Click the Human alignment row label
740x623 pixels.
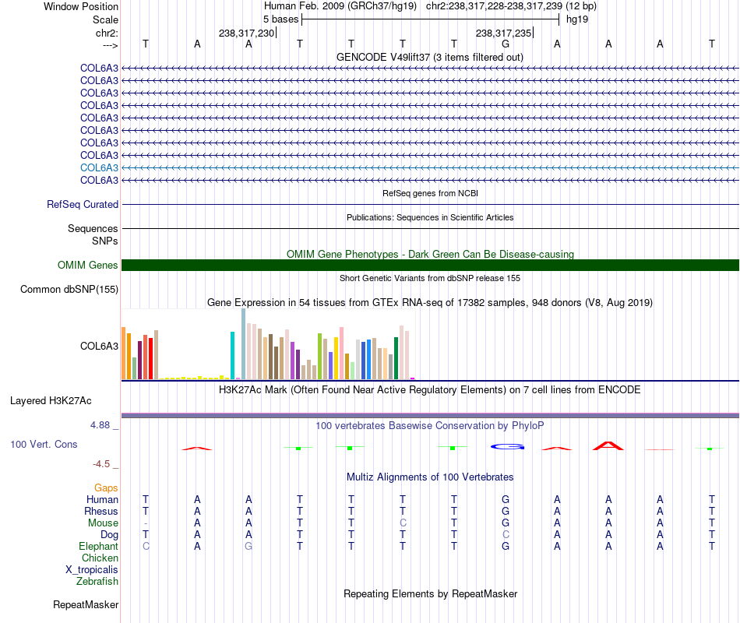(x=102, y=499)
